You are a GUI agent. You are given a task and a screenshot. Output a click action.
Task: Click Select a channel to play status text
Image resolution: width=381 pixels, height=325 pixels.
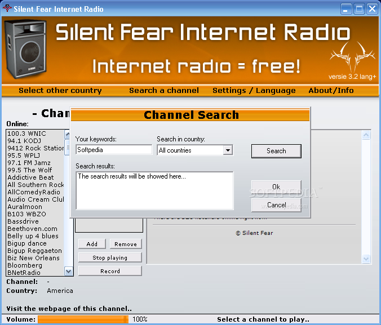pyautogui.click(x=263, y=319)
